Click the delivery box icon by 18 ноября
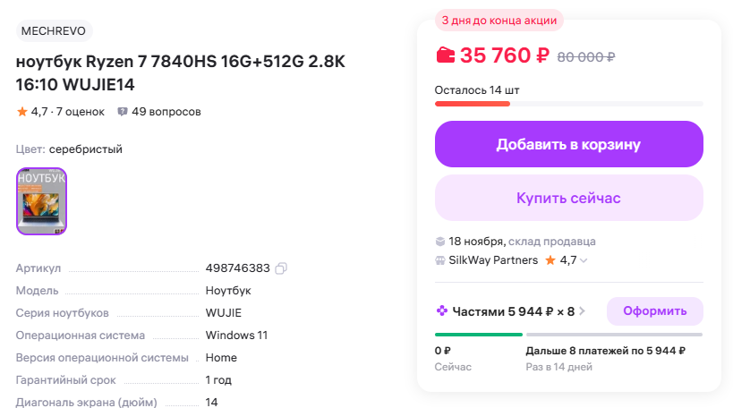Image resolution: width=733 pixels, height=408 pixels. 440,242
